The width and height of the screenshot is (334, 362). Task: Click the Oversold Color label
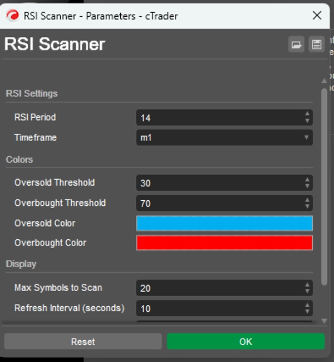(x=45, y=223)
